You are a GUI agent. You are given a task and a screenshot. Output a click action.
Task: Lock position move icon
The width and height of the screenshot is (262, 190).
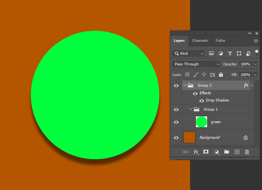204,74
